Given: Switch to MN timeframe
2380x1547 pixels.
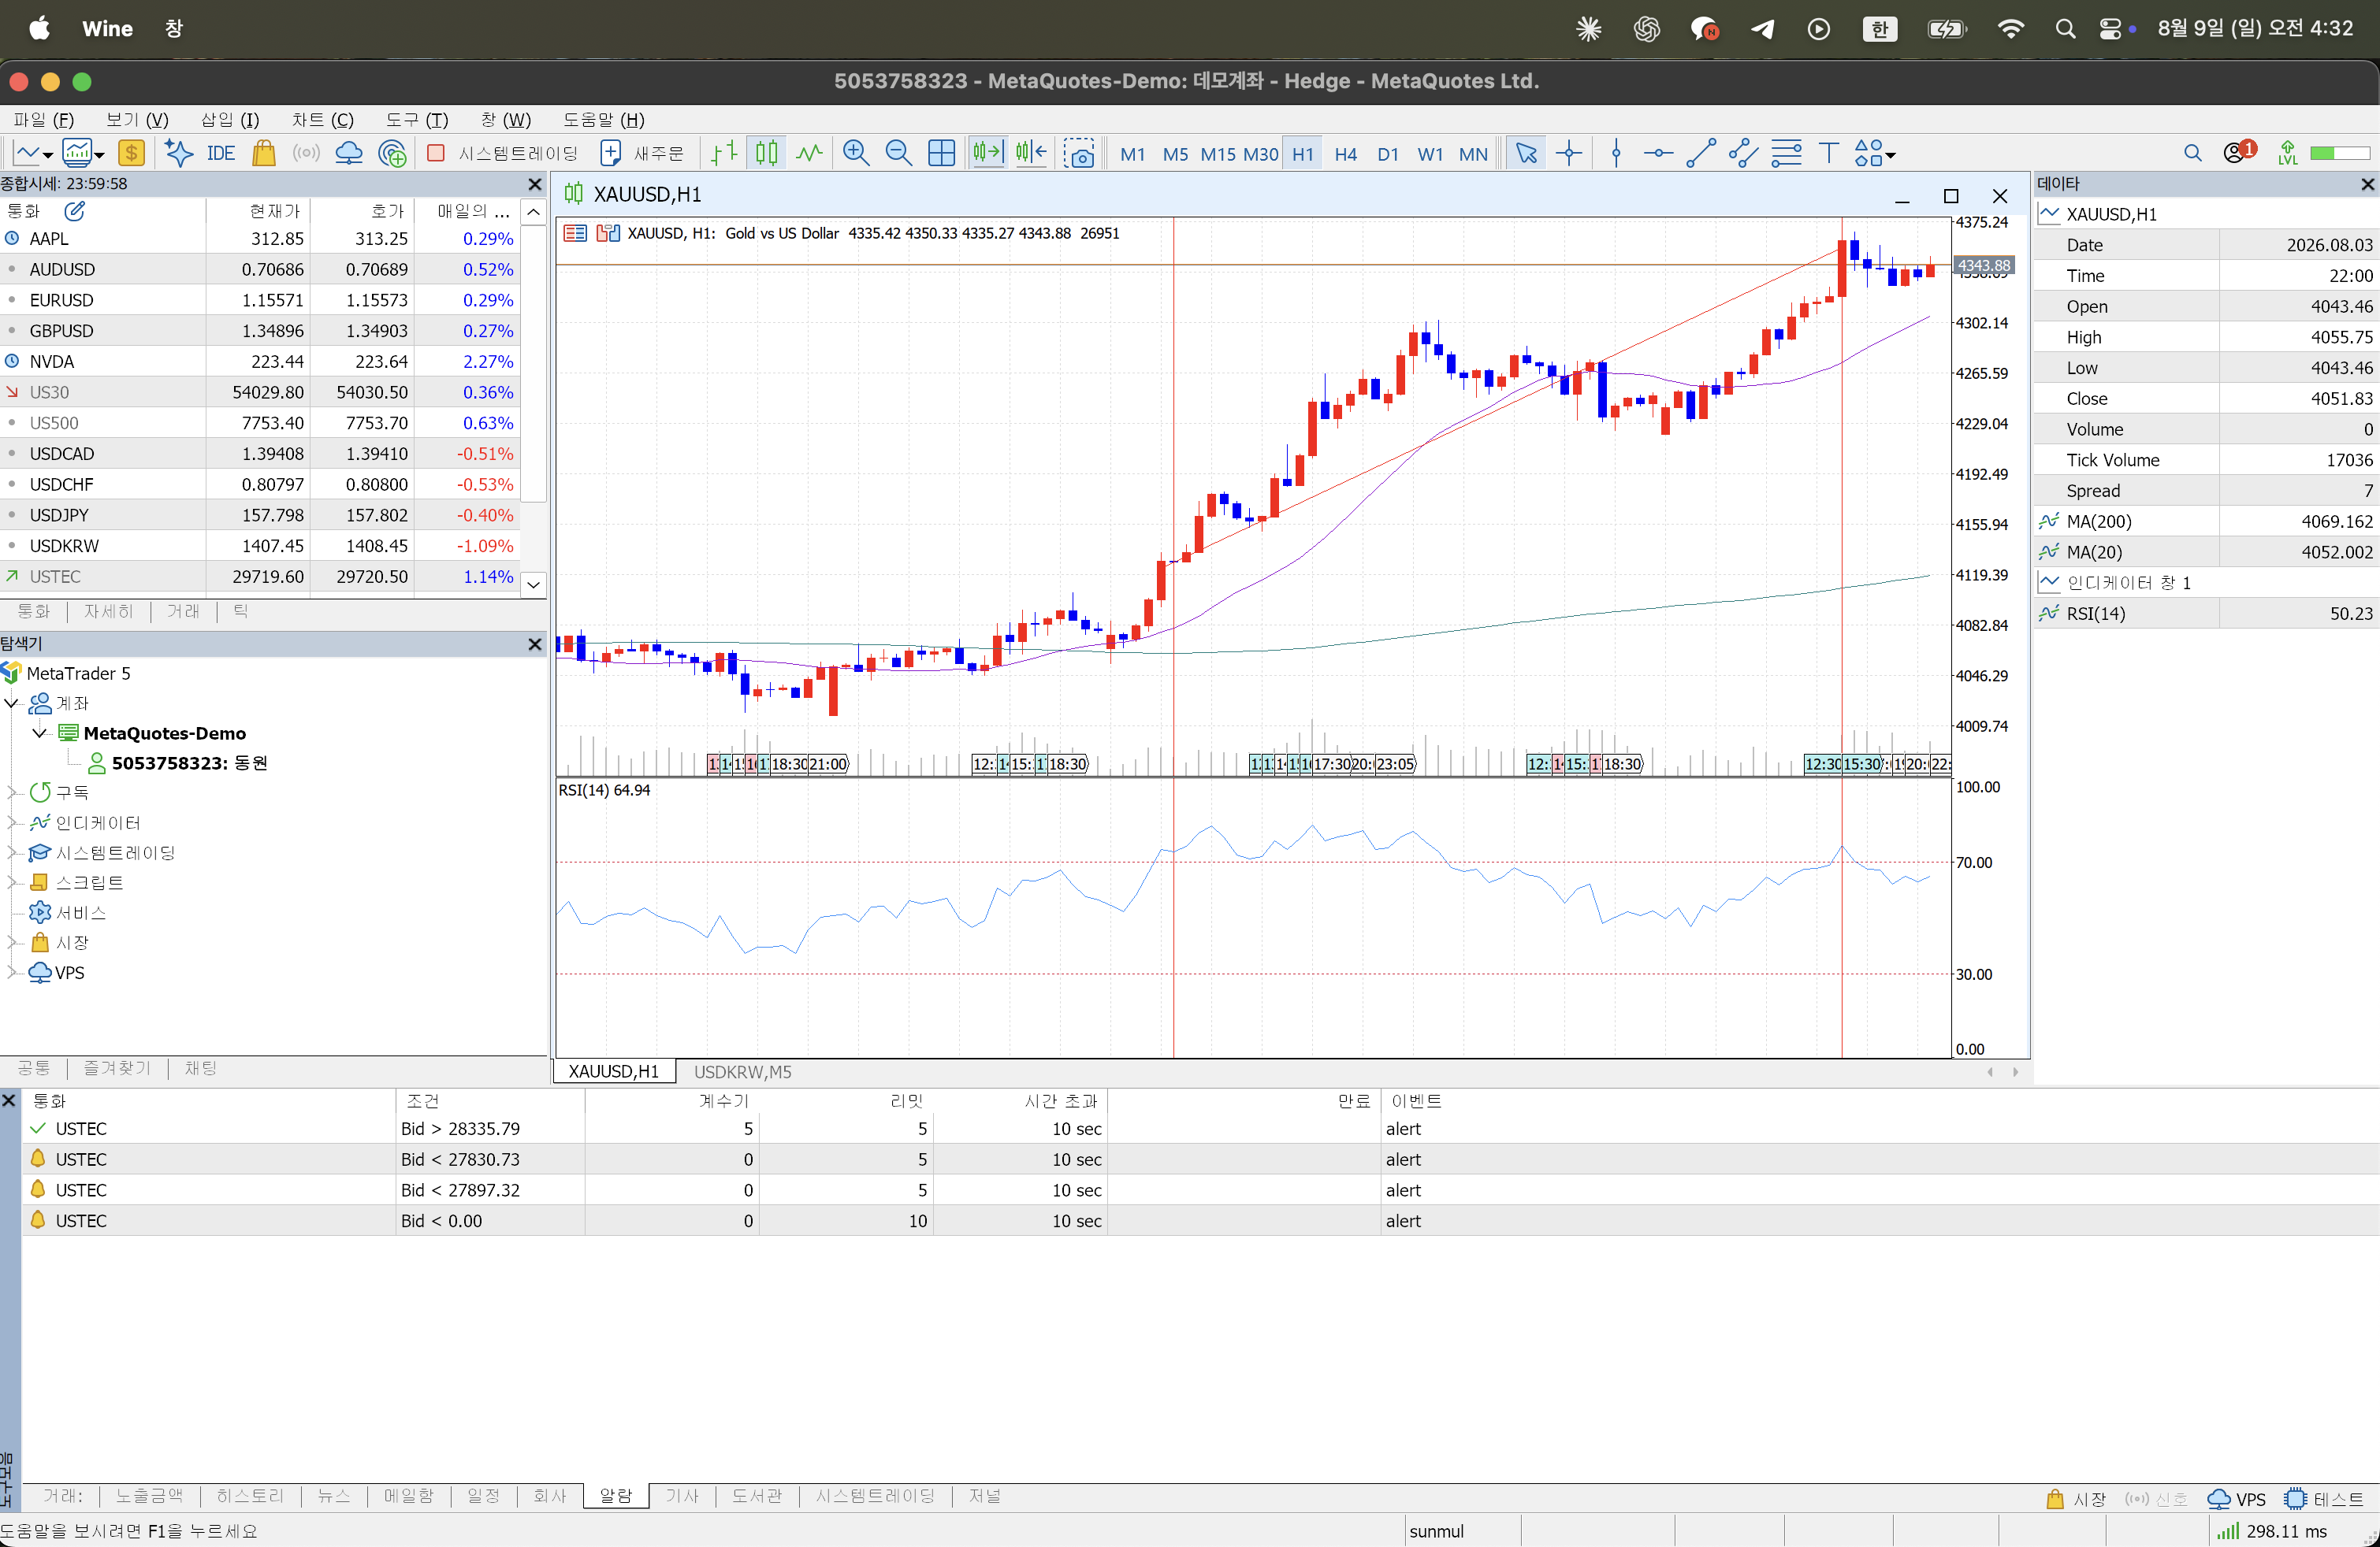Looking at the screenshot, I should click(x=1473, y=154).
